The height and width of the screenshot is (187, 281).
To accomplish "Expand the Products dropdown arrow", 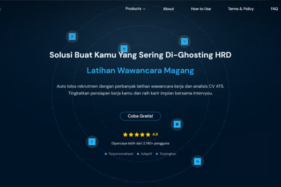I will click(x=144, y=9).
